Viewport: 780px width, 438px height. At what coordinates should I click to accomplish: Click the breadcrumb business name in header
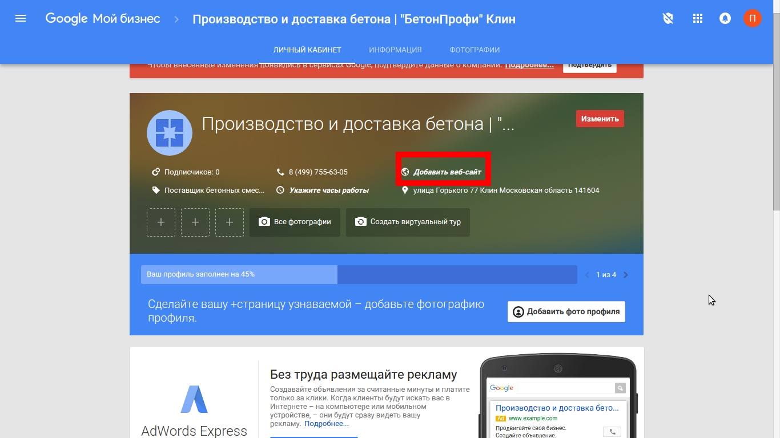click(x=354, y=19)
